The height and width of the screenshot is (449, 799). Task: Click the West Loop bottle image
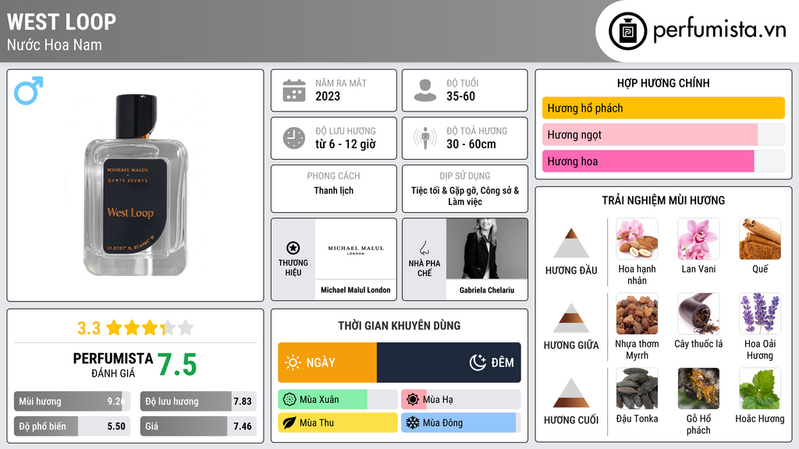(x=136, y=186)
